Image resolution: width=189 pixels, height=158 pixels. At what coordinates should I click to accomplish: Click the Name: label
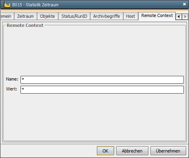point(12,79)
